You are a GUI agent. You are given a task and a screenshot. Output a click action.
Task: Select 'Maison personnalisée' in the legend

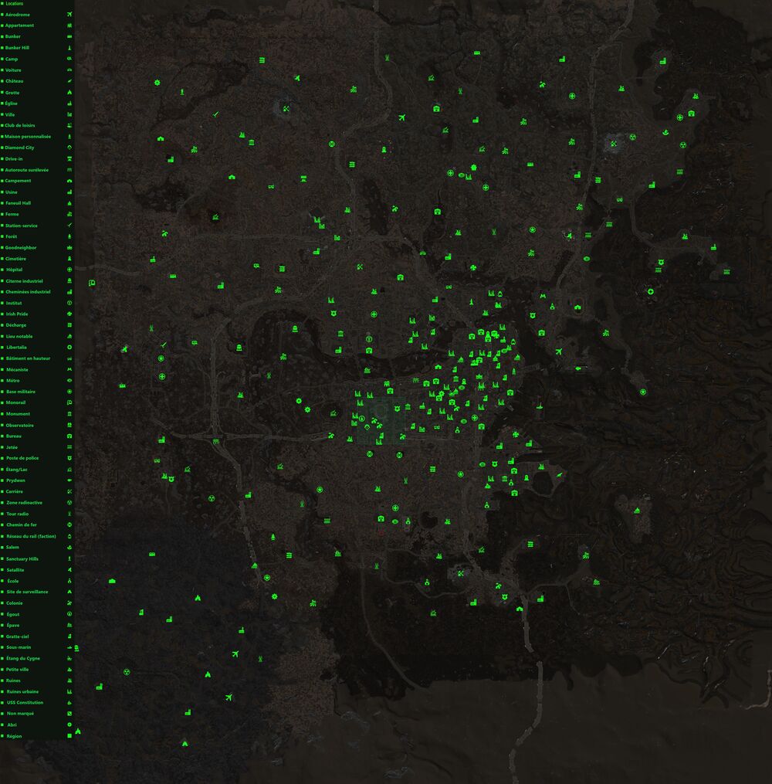(x=28, y=137)
